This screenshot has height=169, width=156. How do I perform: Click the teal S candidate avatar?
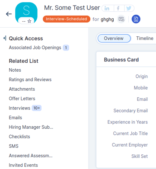click(26, 12)
